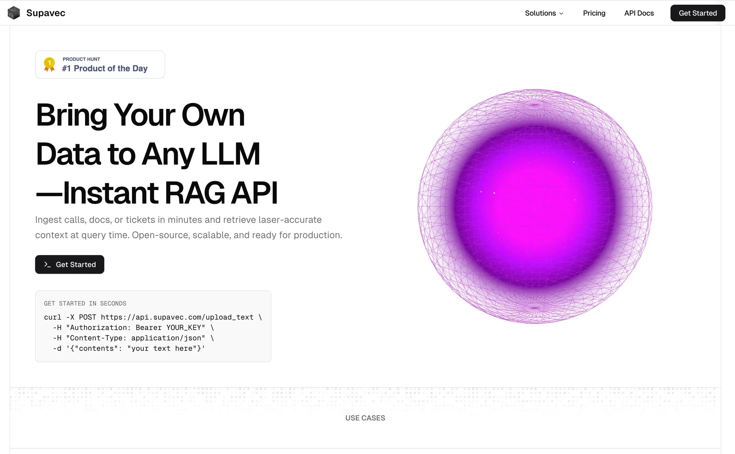Expand the Solutions dropdown menu

point(544,13)
